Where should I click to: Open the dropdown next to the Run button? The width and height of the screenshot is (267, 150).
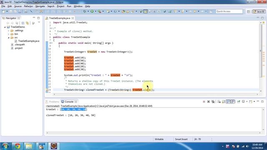[x=96, y=11]
